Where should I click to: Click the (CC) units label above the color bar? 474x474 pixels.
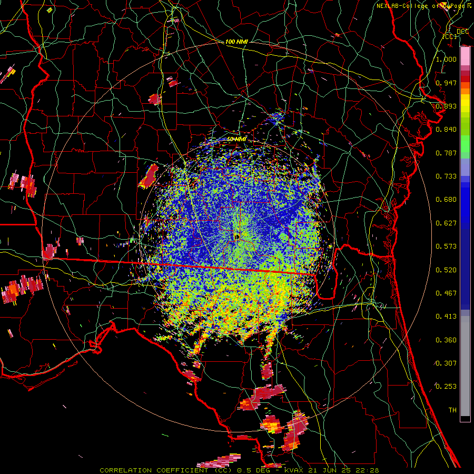pyautogui.click(x=450, y=36)
